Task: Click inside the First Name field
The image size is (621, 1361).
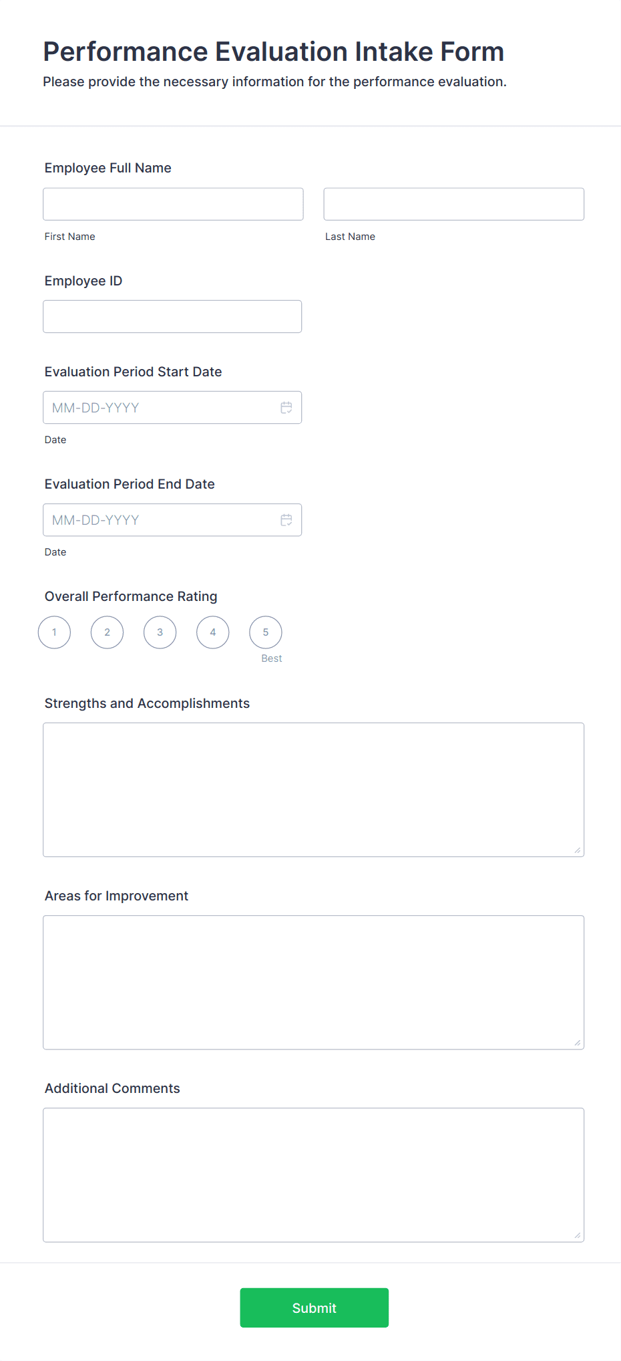Action: click(172, 204)
